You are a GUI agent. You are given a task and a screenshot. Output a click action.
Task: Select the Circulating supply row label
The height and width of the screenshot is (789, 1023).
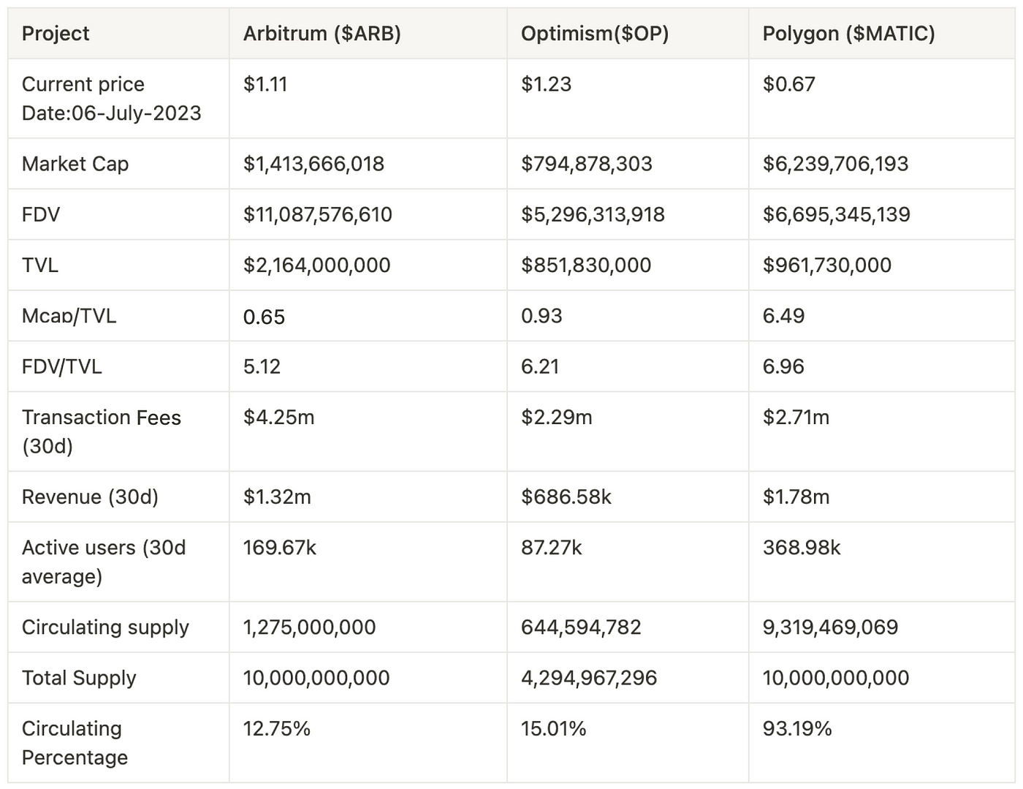(105, 627)
